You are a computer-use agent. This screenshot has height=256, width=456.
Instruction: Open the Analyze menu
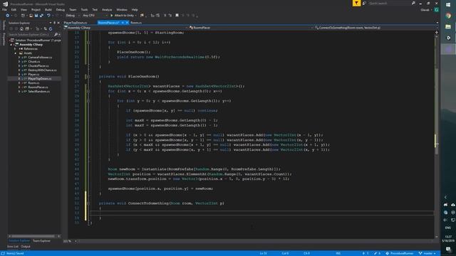(107, 9)
